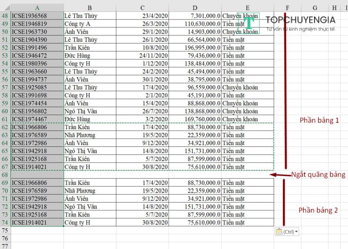Select column G header
Image resolution: width=348 pixels, height=249 pixels.
click(315, 7)
